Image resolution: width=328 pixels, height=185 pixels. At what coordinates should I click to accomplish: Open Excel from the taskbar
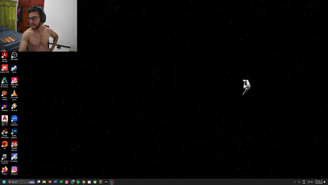point(61,182)
